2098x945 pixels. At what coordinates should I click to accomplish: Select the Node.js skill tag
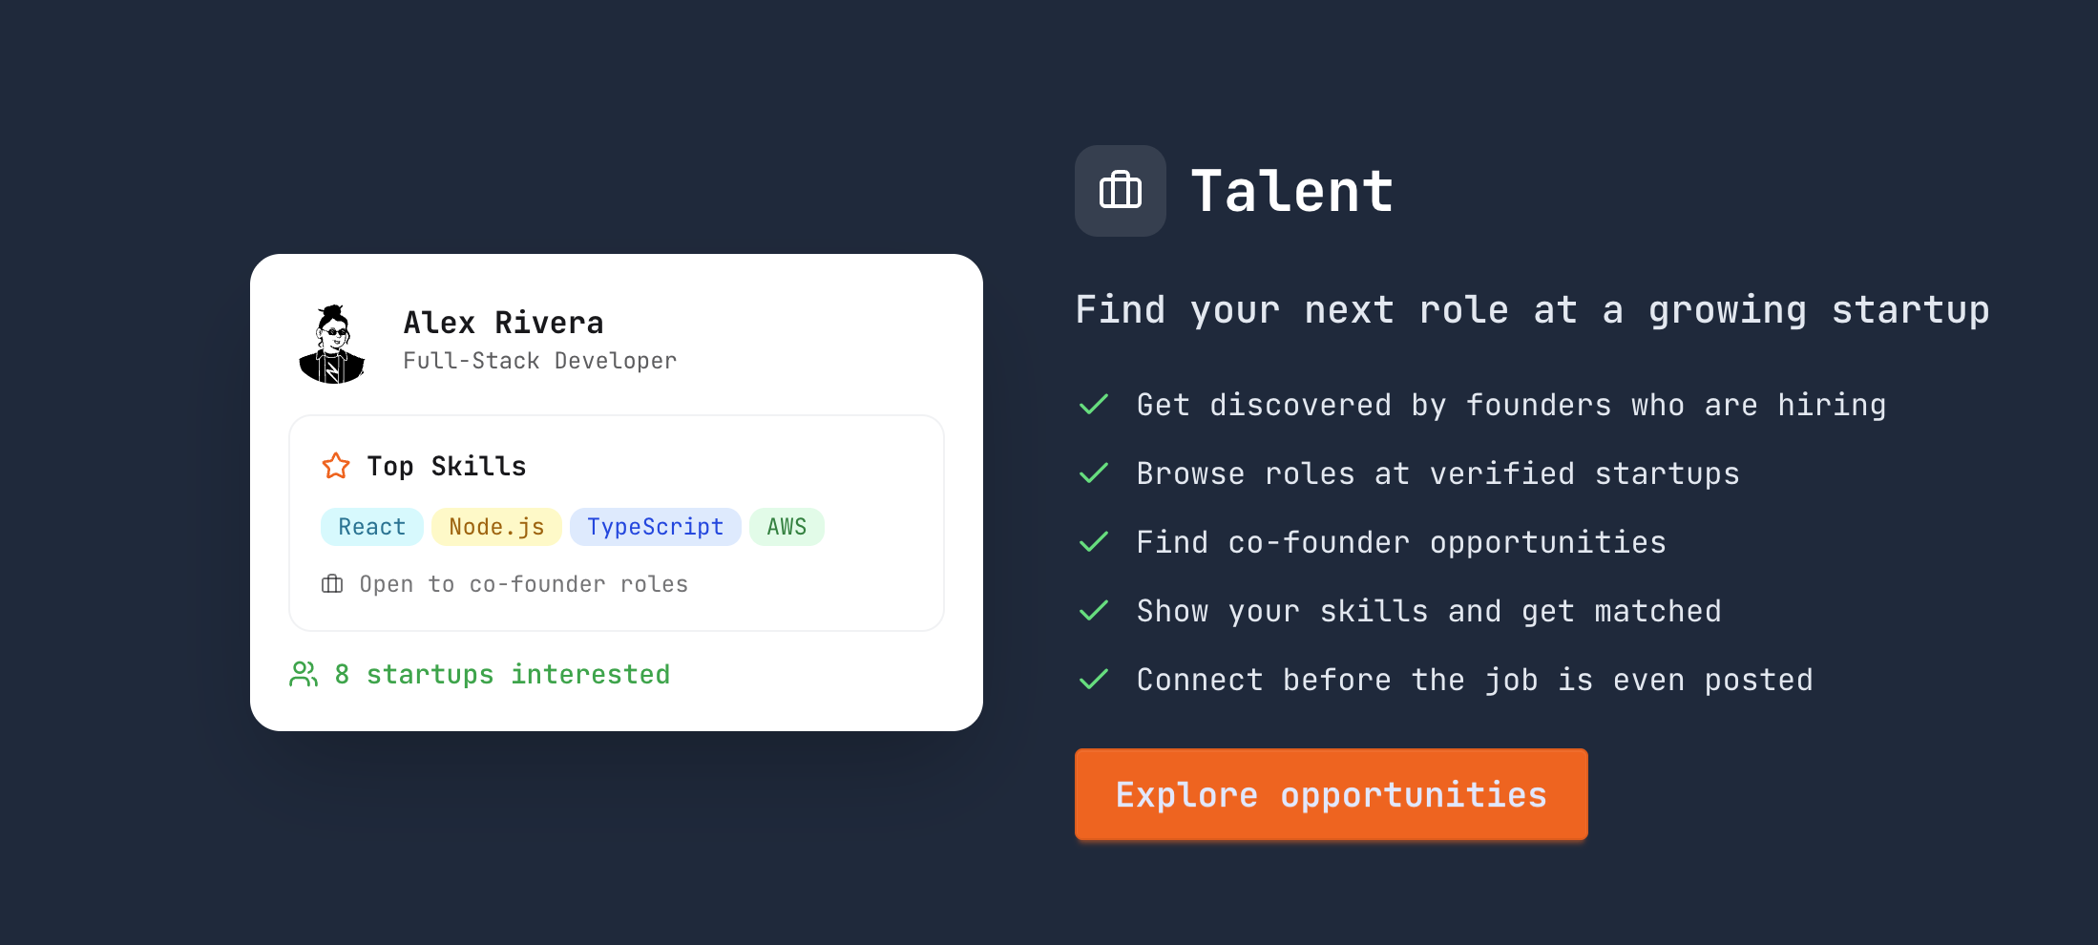click(495, 526)
